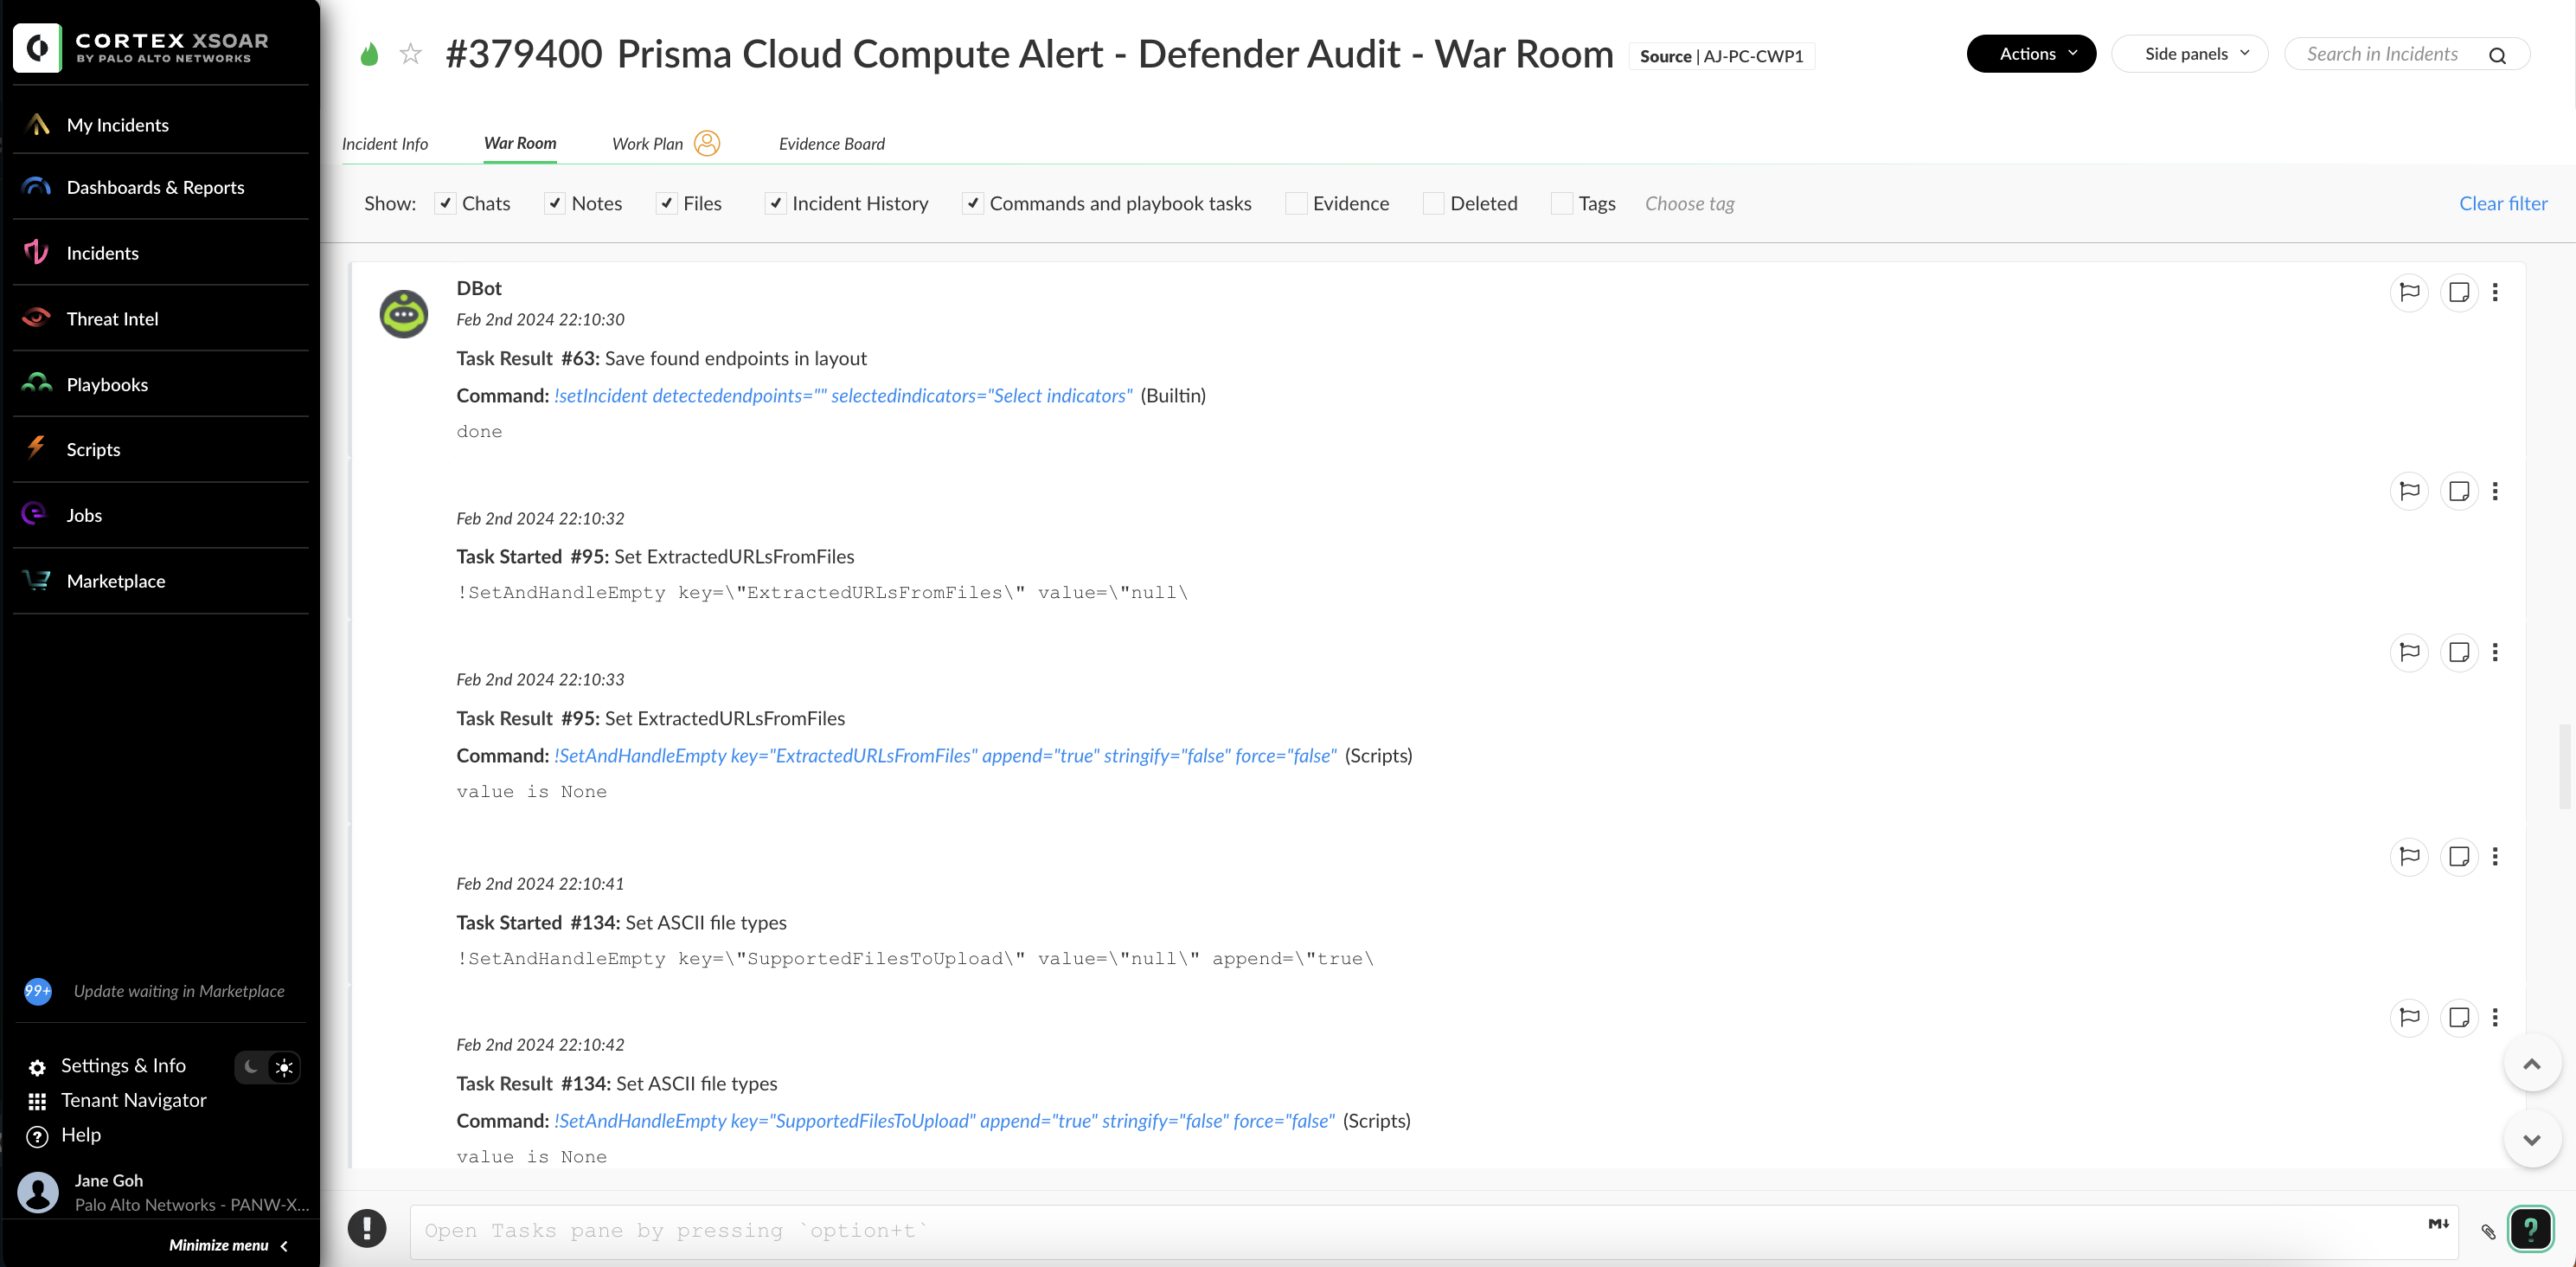Image resolution: width=2576 pixels, height=1267 pixels.
Task: Open the Actions dropdown
Action: (x=2030, y=54)
